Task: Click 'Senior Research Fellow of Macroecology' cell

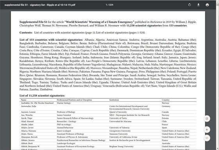Action: pos(75,118)
